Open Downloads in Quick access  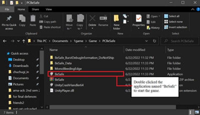(21, 66)
